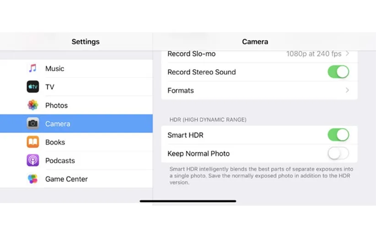Select the Game Center label

click(x=66, y=179)
